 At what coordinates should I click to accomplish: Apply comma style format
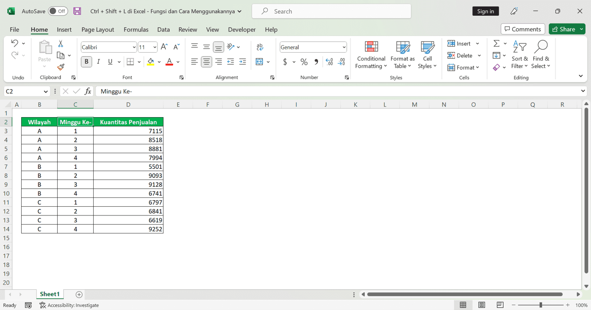tap(316, 62)
